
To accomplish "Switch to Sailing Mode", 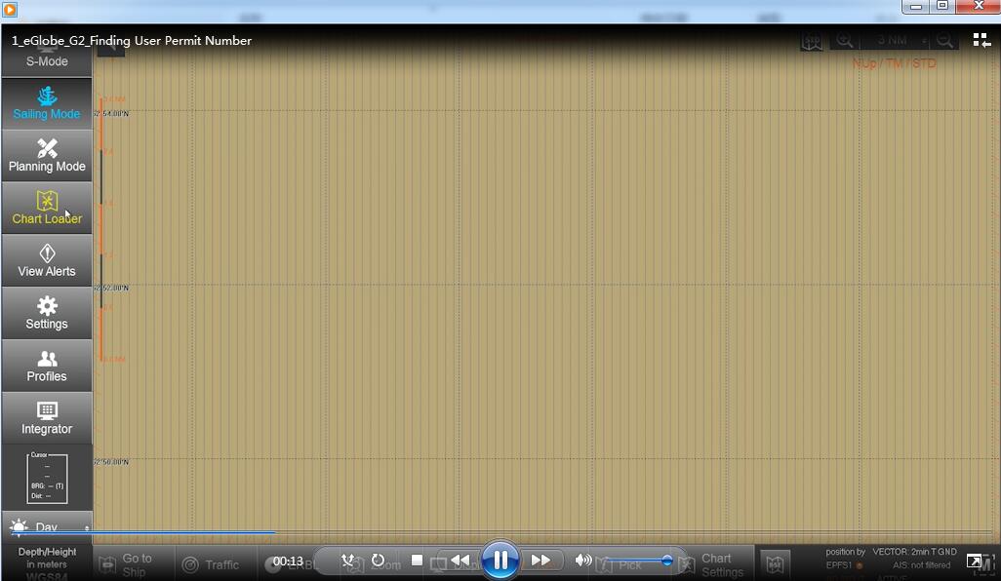I will pyautogui.click(x=47, y=103).
